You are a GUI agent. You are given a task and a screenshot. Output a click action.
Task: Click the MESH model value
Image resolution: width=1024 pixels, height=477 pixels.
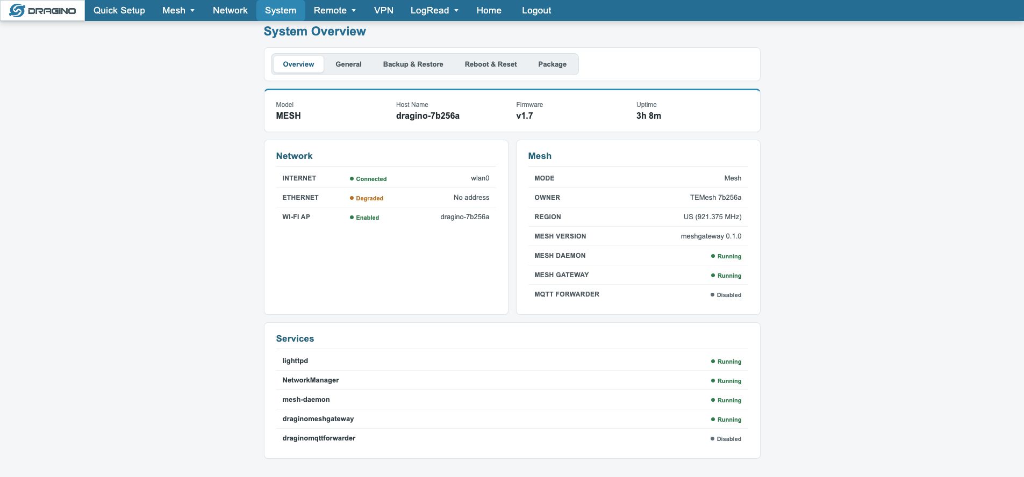click(289, 115)
